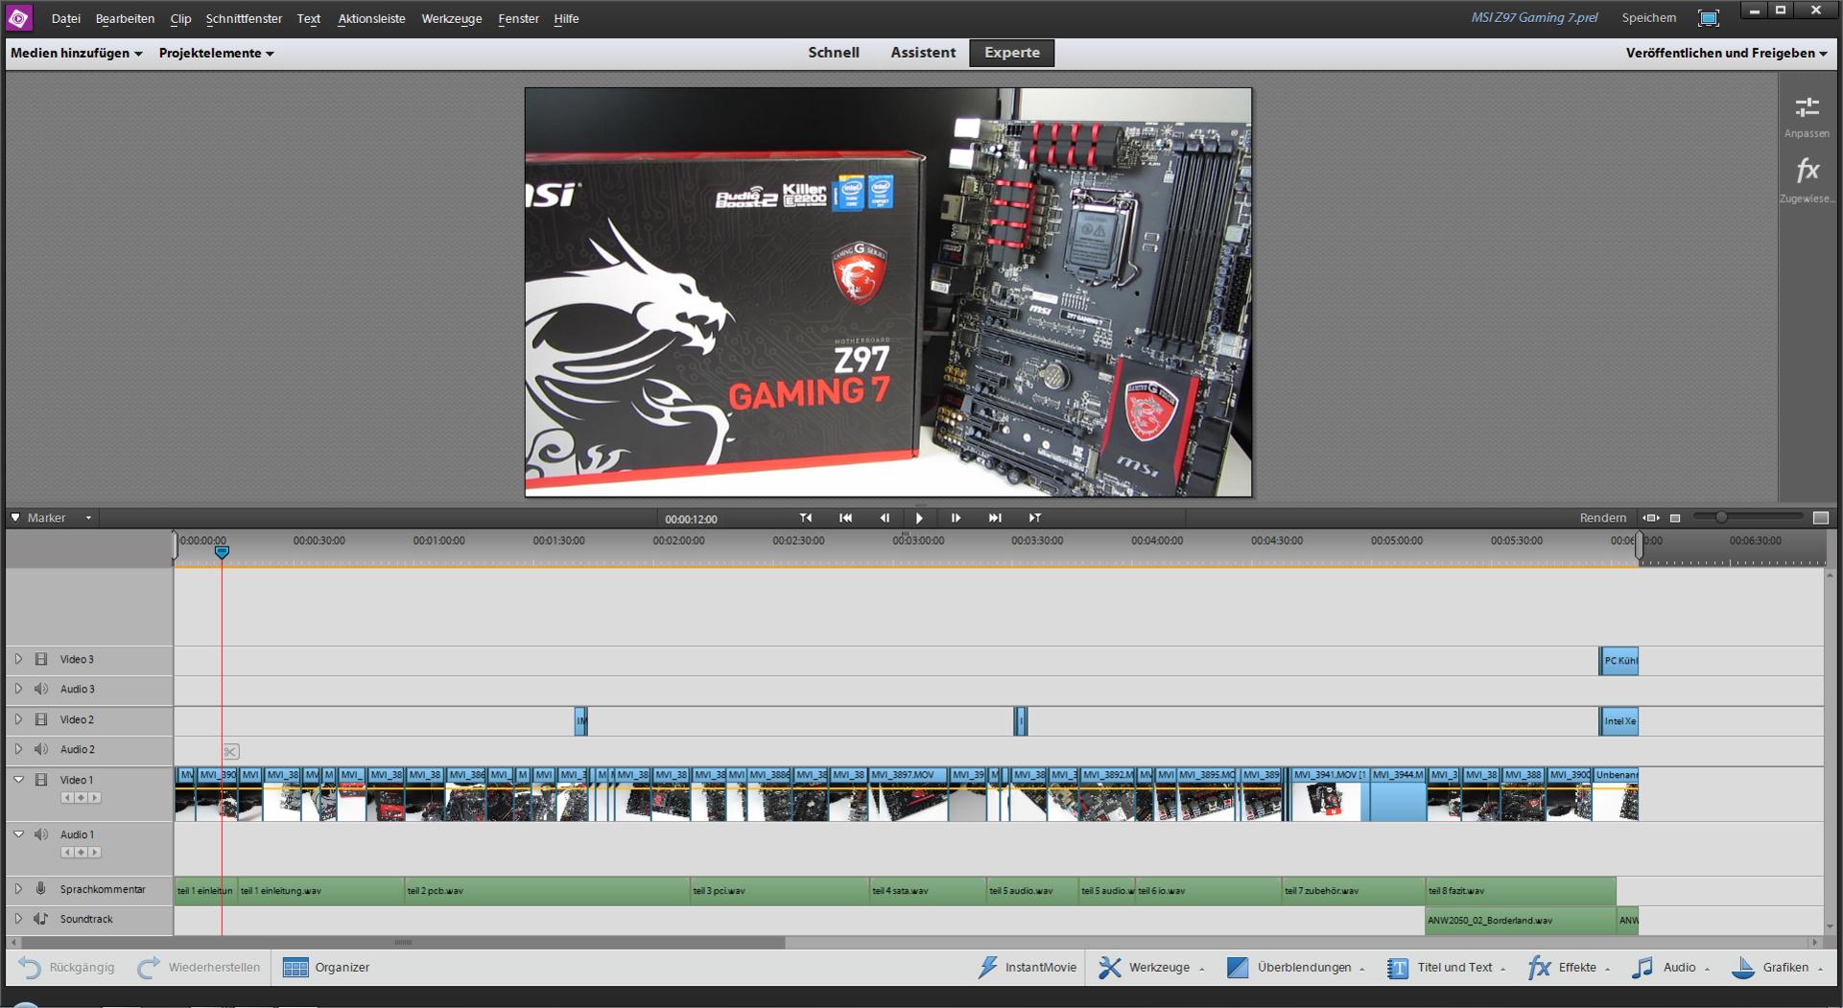Go to the end of the timeline
Image resolution: width=1843 pixels, height=1008 pixels.
[x=995, y=518]
